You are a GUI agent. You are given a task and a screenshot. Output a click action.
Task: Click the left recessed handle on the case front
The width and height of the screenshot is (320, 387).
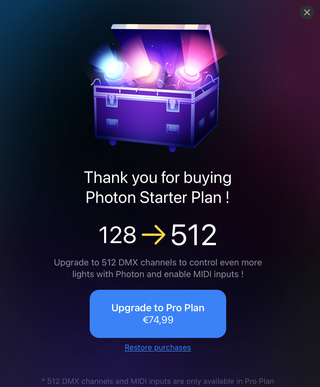[x=112, y=123]
